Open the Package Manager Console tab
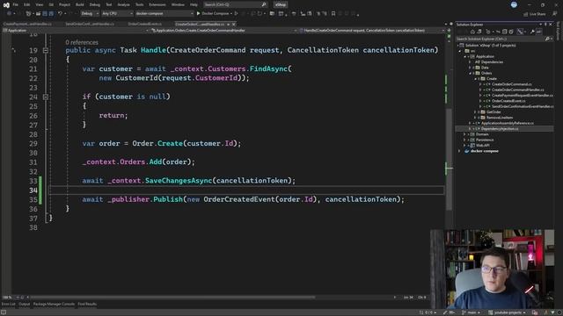Image resolution: width=563 pixels, height=316 pixels. click(54, 305)
